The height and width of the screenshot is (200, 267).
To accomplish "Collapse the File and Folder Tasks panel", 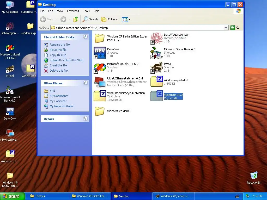I will click(x=86, y=37).
